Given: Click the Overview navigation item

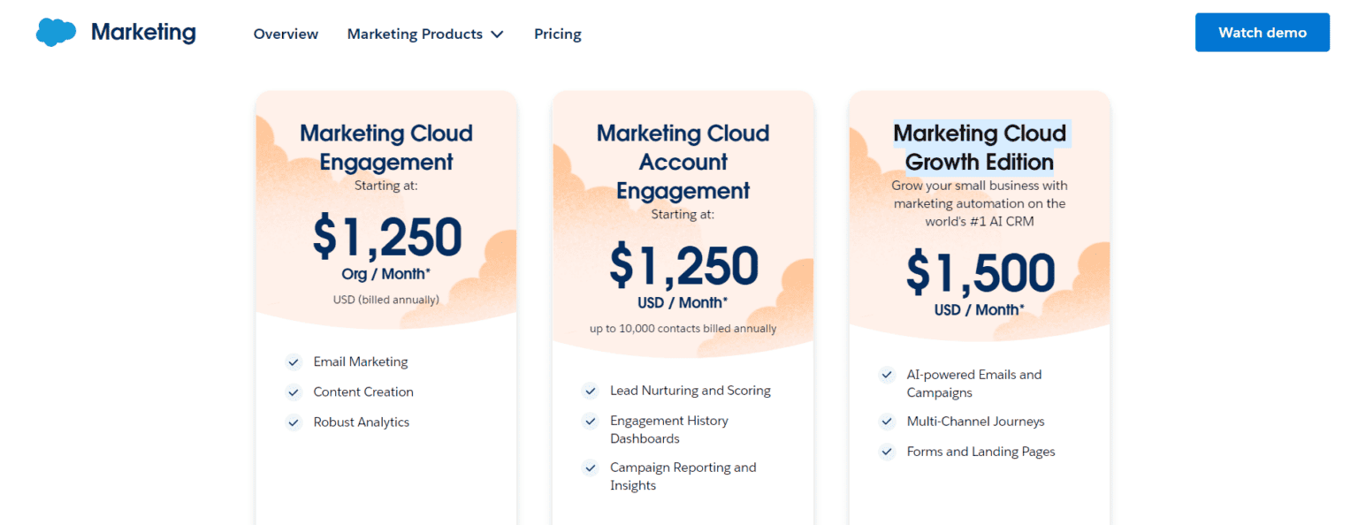Looking at the screenshot, I should [x=286, y=34].
